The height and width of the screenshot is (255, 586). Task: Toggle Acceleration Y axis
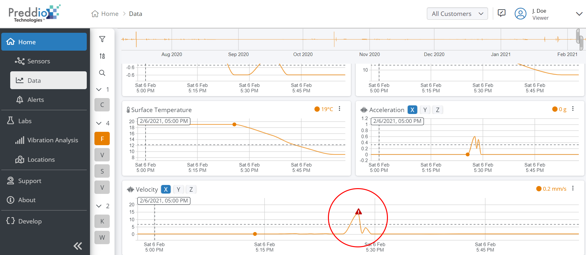tap(425, 110)
